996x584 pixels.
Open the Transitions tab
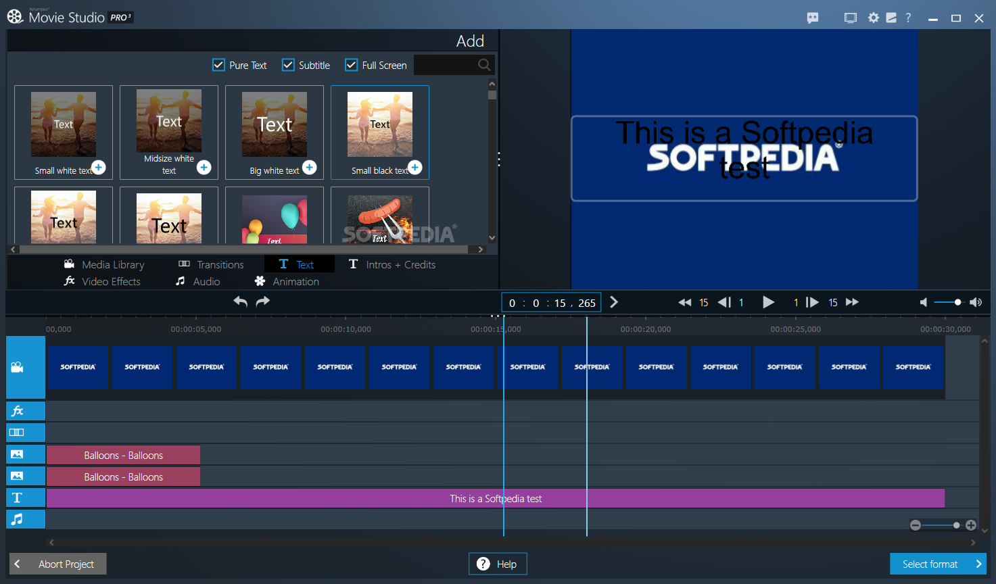(x=211, y=264)
